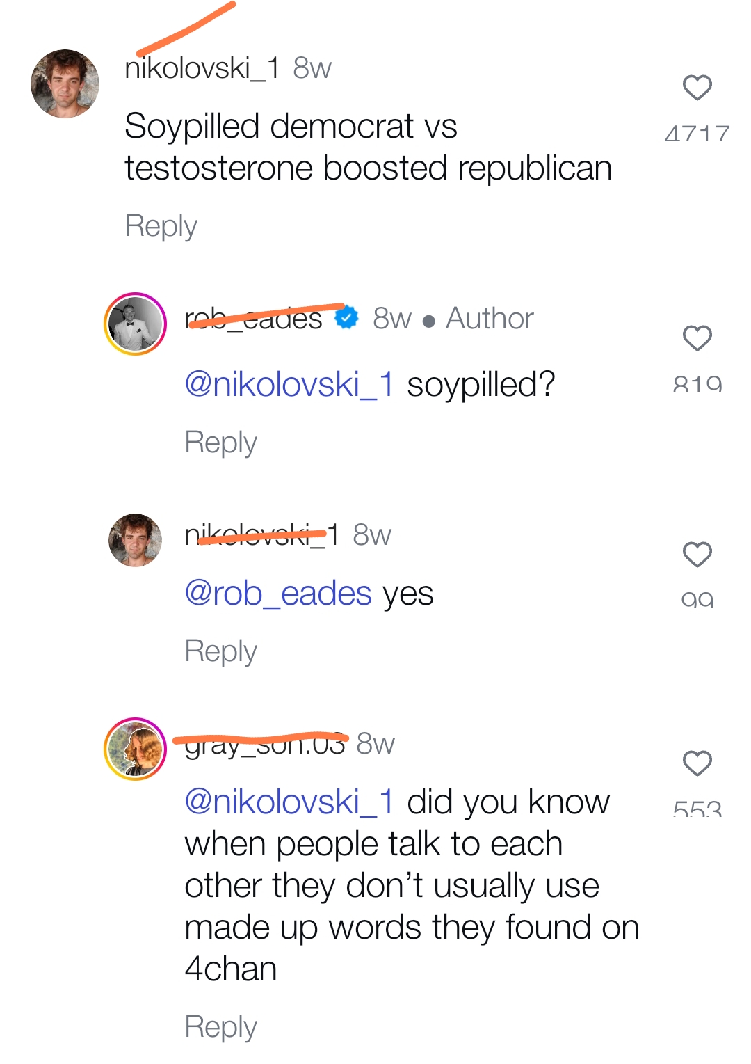Image resolution: width=751 pixels, height=1064 pixels.
Task: Open @nikolovski_1 mention in author's reply
Action: tap(289, 384)
